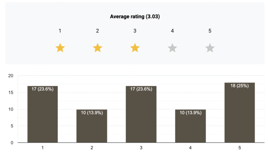268x159 pixels.
Task: Click the 10 (13.9%) label on bar 2
Action: point(92,113)
